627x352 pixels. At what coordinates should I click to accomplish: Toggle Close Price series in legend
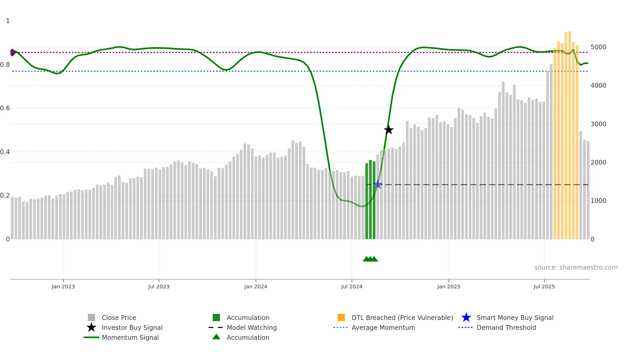(119, 318)
